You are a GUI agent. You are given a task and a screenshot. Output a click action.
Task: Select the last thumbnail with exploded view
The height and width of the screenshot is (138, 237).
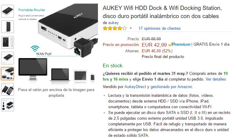(8, 105)
